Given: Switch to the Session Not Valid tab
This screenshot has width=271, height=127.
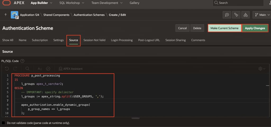Looking at the screenshot, I should point(94,40).
